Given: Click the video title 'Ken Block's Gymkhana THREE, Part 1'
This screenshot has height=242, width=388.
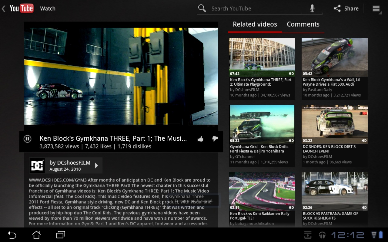Looking at the screenshot, I should (113, 139).
